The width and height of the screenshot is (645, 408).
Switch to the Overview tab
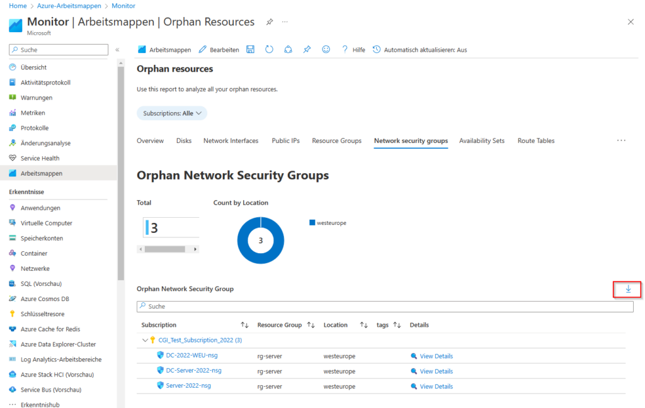click(150, 140)
